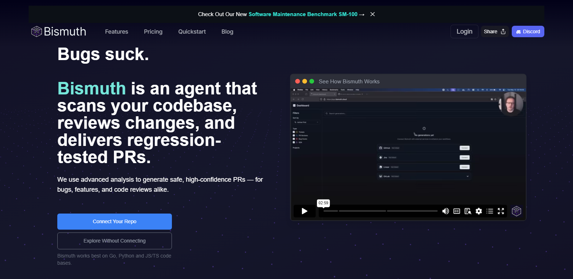Open the Features nav item
This screenshot has width=573, height=279.
tap(116, 31)
